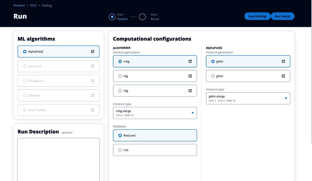
Task: Open ESMFold external link icon
Action: click(92, 95)
